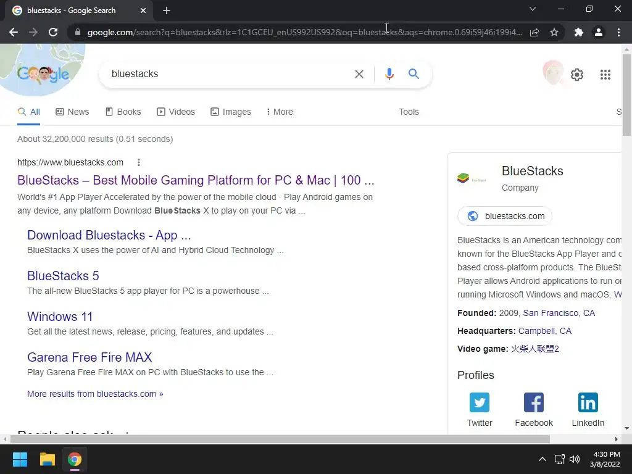Switch to the Books tab
This screenshot has width=632, height=474.
coord(123,112)
